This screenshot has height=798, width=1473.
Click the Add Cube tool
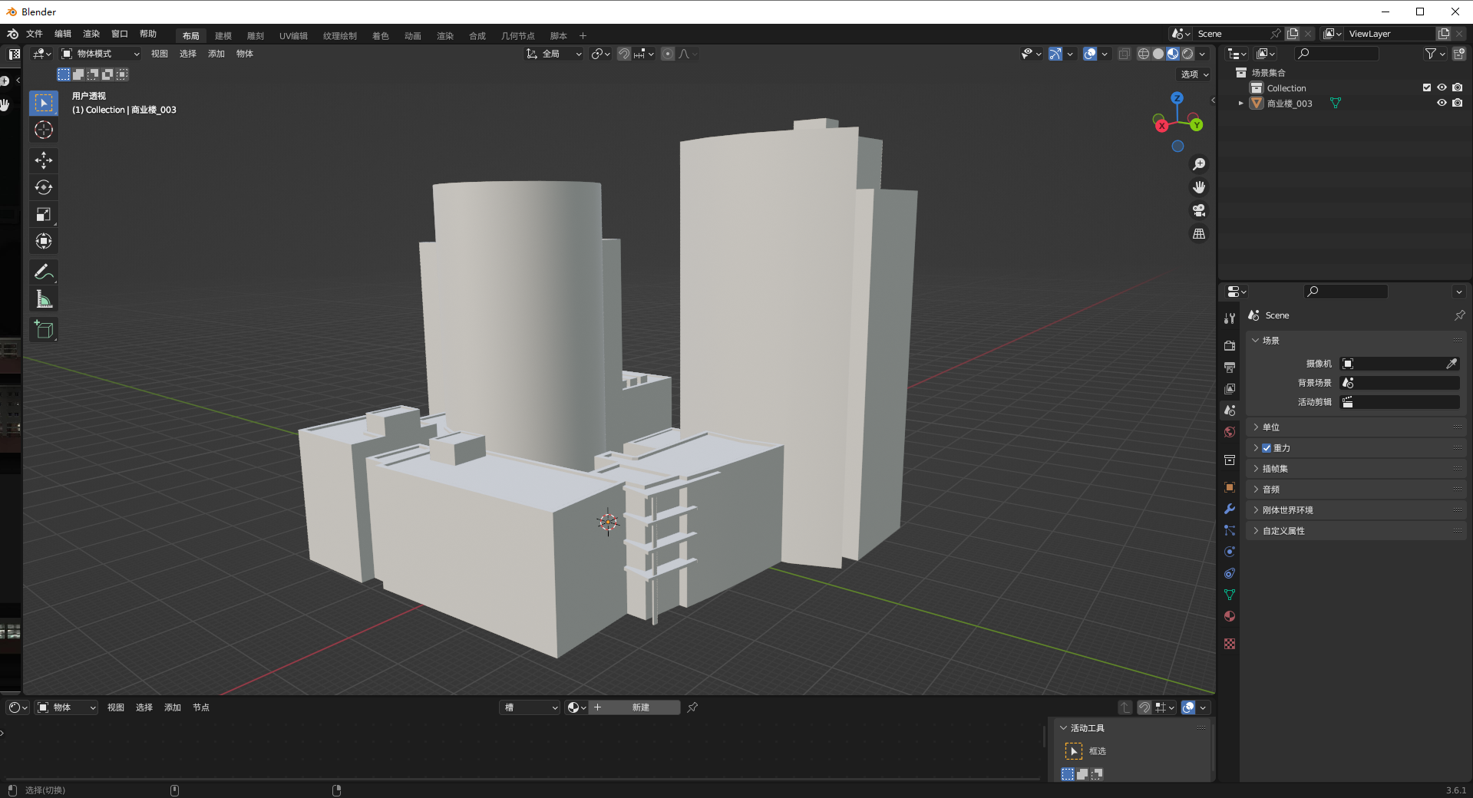[x=44, y=330]
